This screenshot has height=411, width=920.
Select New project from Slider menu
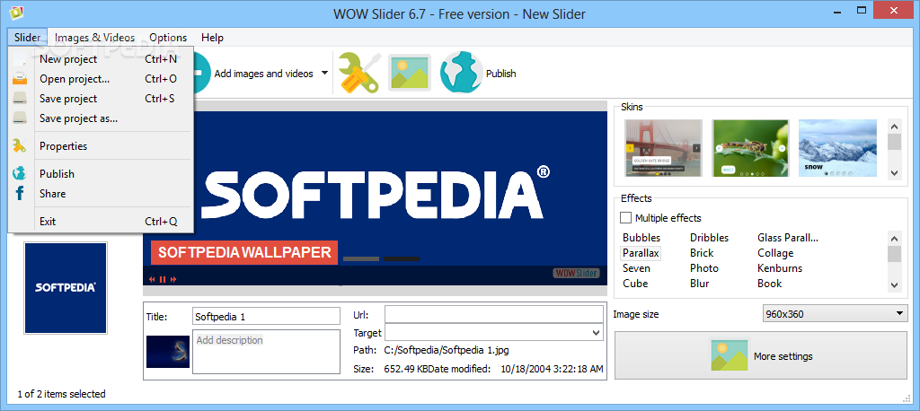point(101,59)
